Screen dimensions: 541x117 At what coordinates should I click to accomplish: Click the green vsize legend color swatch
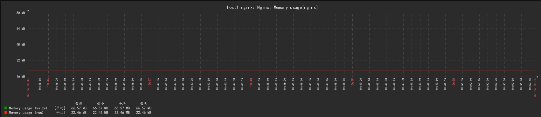(6, 108)
